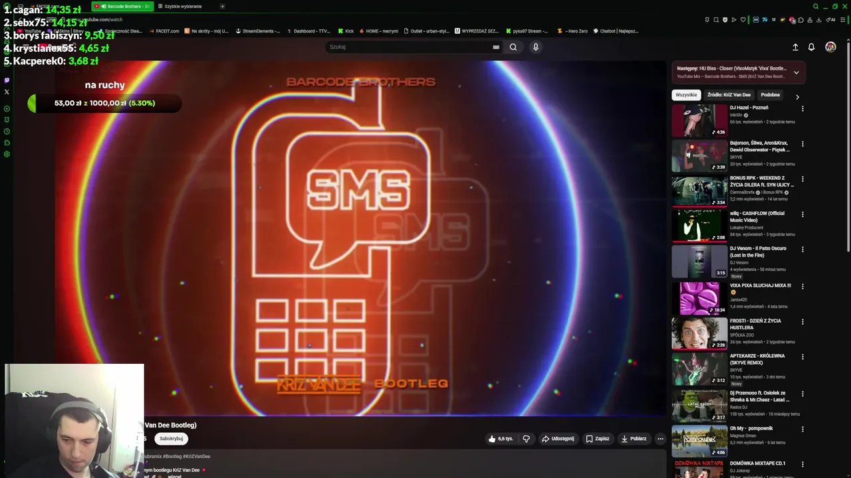Click the browser toolbar pin icon
851x478 pixels.
pos(707,20)
